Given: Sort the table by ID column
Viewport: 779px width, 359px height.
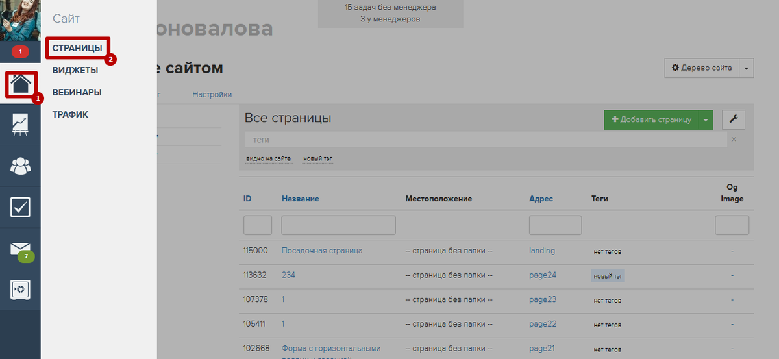Looking at the screenshot, I should (247, 199).
